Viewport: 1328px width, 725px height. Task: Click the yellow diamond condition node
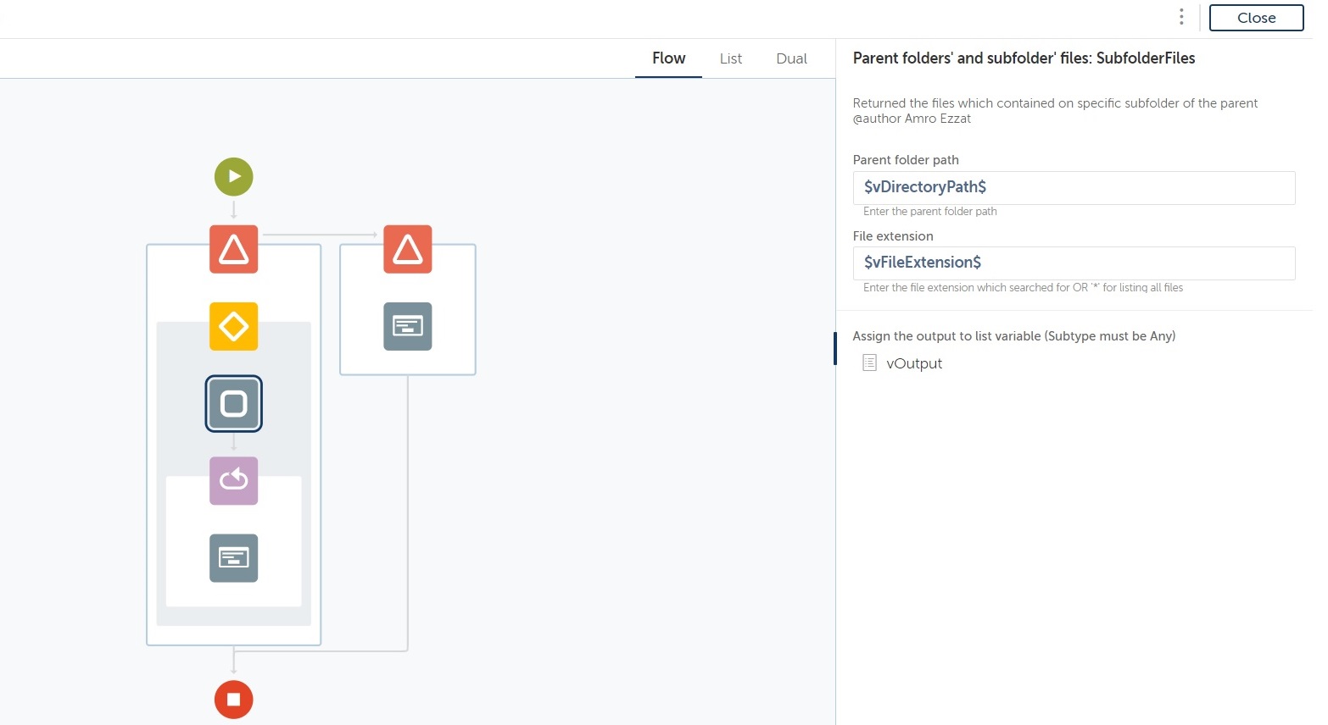234,326
